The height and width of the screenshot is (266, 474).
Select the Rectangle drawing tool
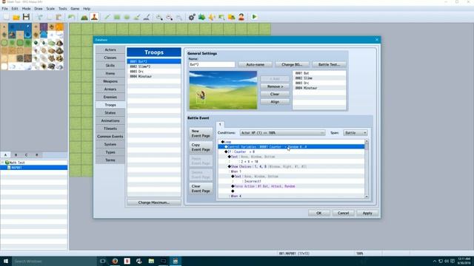pos(117,17)
